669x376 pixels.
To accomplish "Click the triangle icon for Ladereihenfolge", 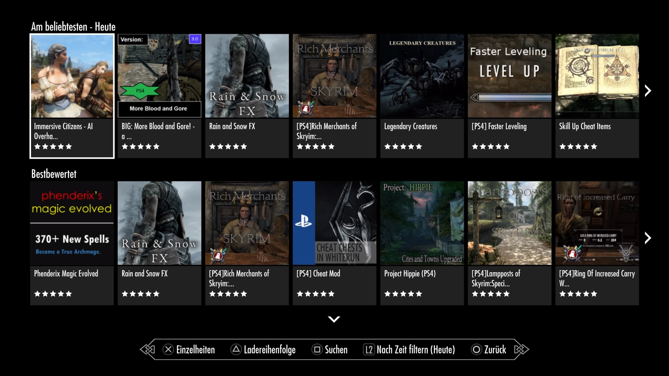I will pyautogui.click(x=236, y=349).
